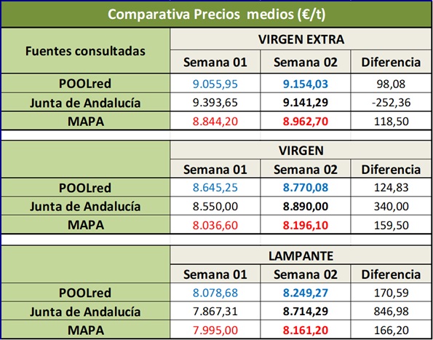This screenshot has width=433, height=340.
Task: Click the LAMPANTE section header
Action: [x=301, y=256]
